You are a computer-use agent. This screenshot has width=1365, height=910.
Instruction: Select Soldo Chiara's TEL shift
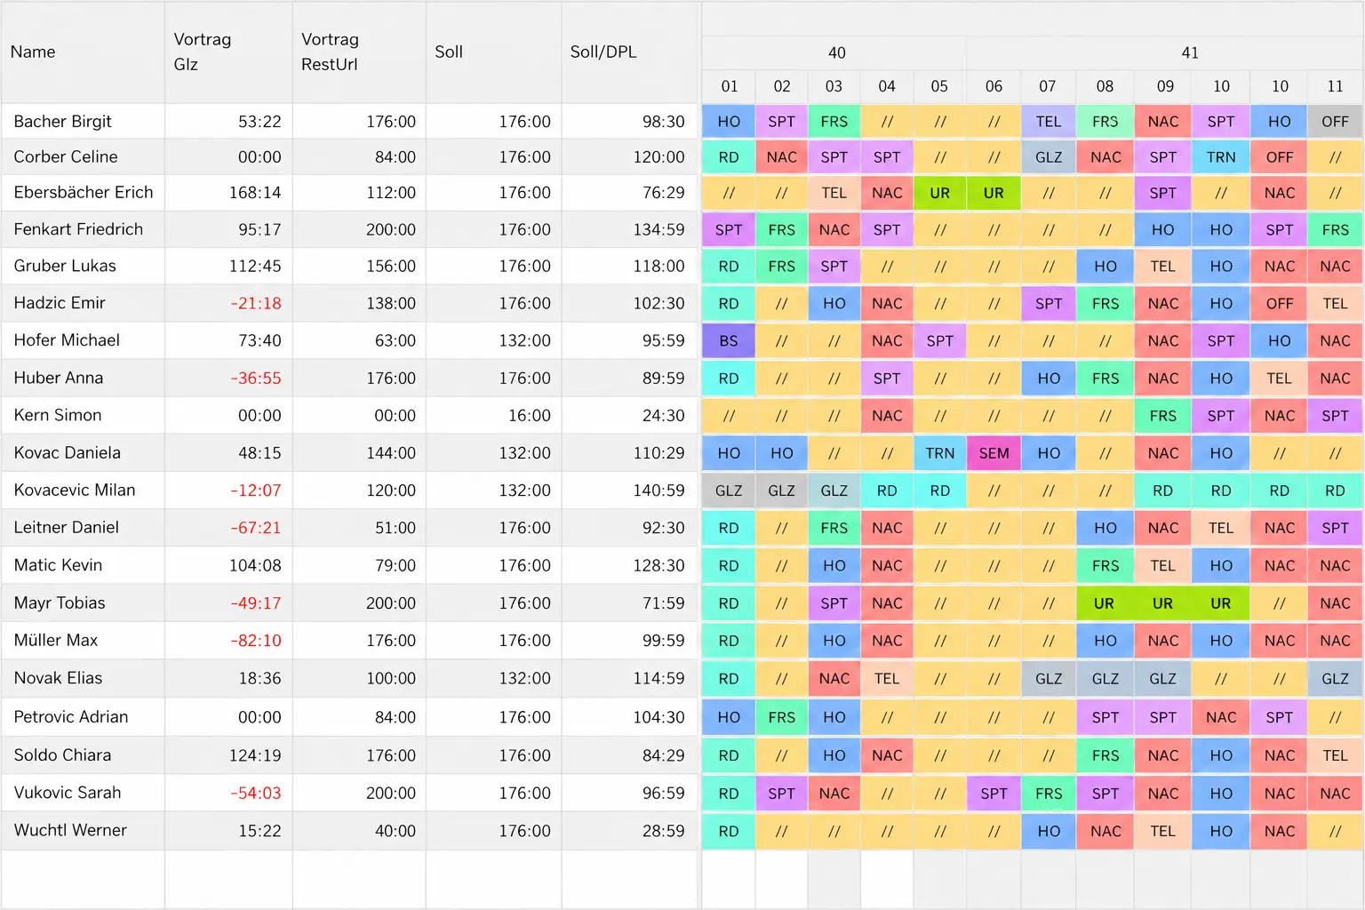pos(1335,755)
